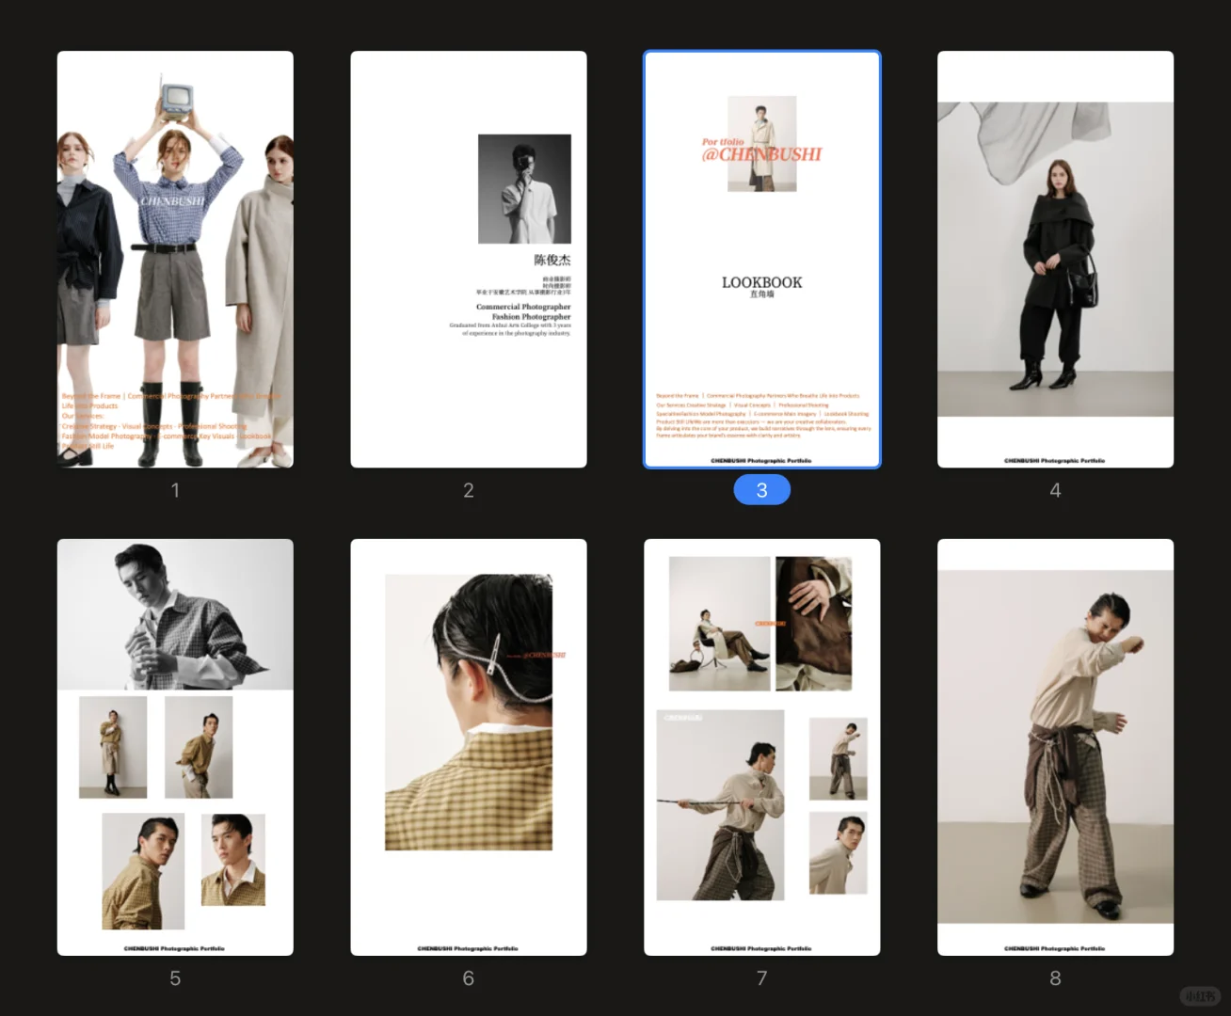Click the page number 2 label
This screenshot has width=1231, height=1016.
469,490
